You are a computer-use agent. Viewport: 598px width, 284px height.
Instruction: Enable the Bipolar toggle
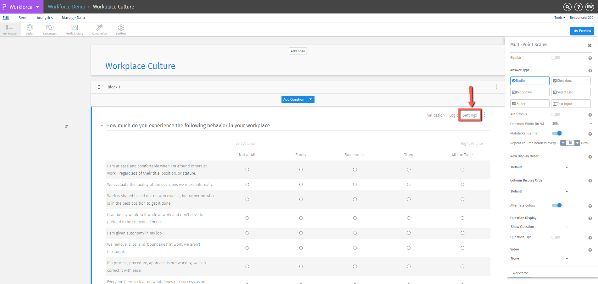point(556,58)
